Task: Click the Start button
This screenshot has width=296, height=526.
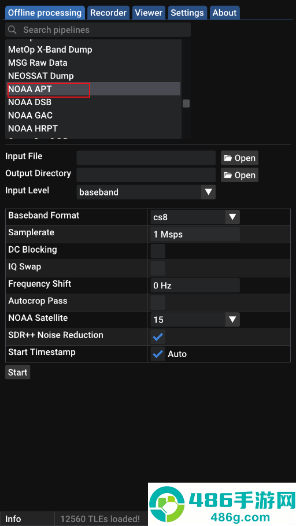Action: 18,372
